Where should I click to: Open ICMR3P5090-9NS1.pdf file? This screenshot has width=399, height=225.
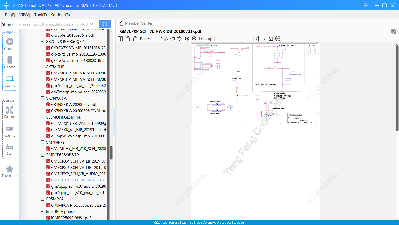coord(71,218)
